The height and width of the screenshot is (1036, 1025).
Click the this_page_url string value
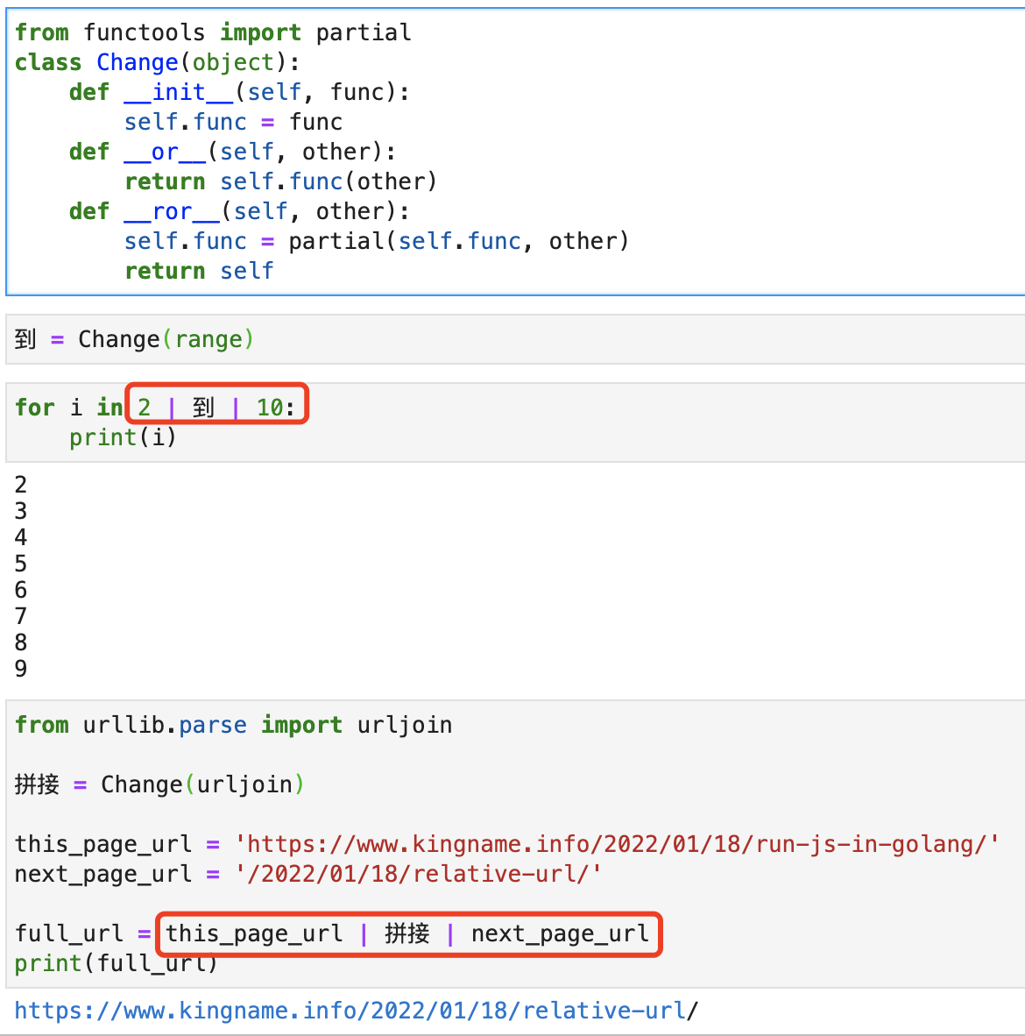617,844
